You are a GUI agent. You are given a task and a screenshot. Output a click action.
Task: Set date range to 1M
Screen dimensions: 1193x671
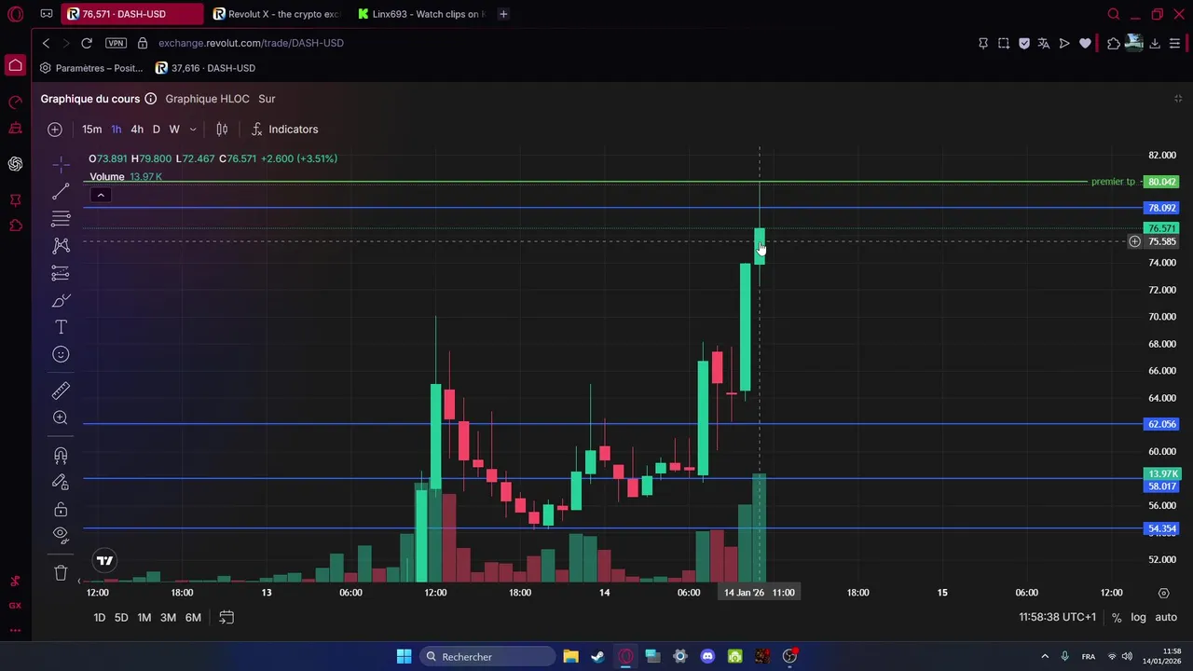coord(144,618)
